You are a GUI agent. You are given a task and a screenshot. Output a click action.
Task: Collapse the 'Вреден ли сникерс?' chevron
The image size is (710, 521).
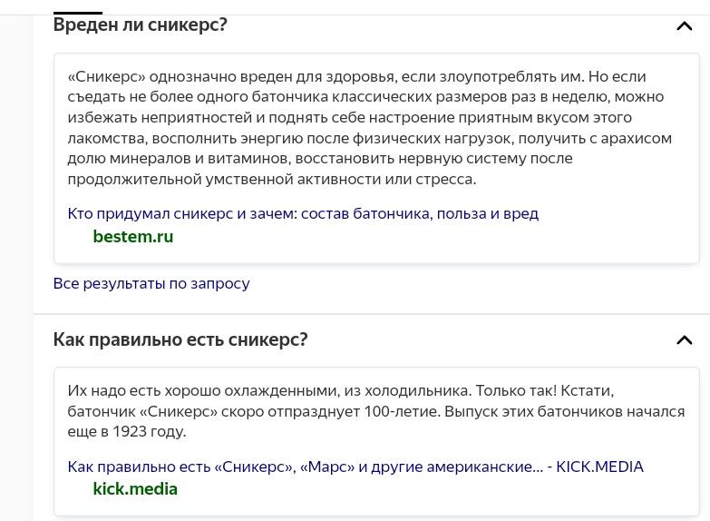tap(685, 26)
